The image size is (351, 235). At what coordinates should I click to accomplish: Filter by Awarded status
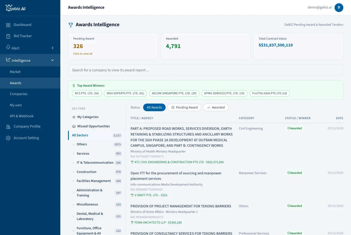point(216,107)
